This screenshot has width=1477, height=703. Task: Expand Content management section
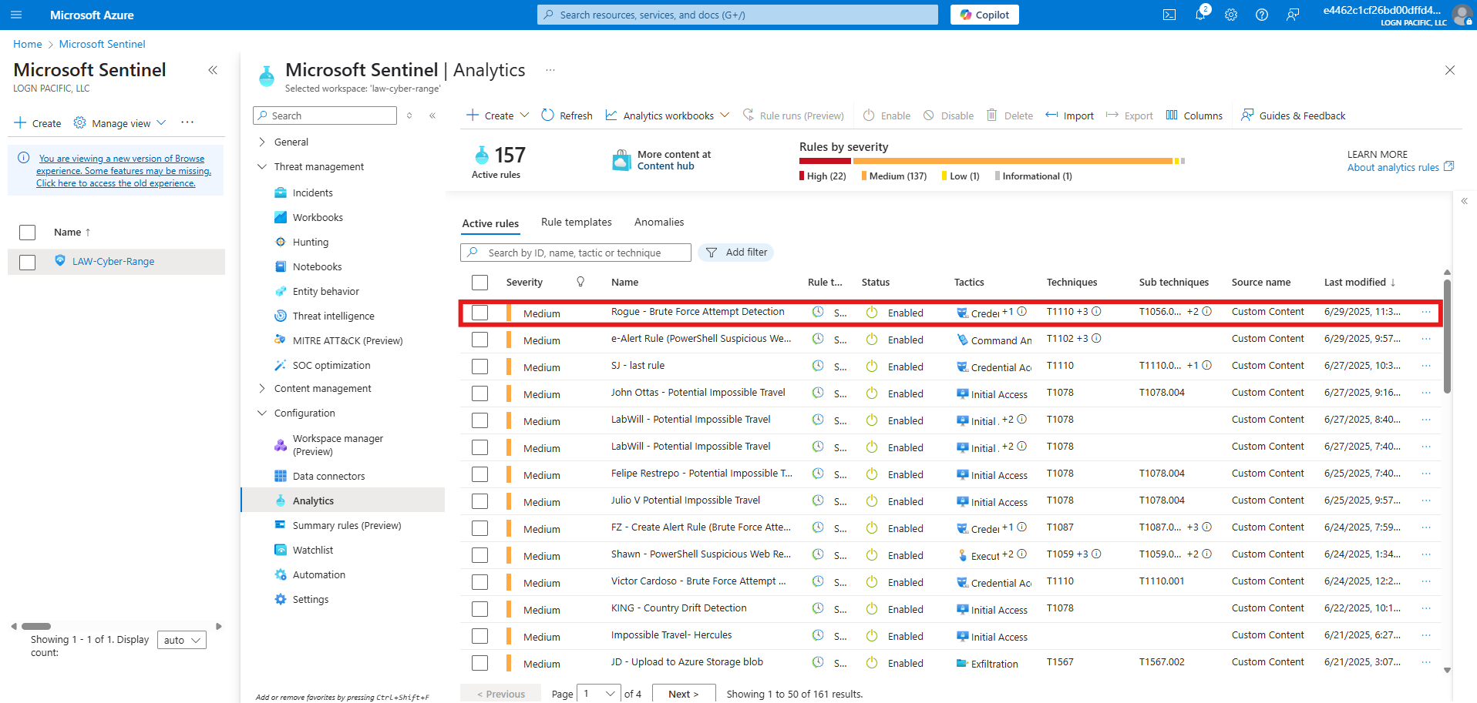click(262, 388)
